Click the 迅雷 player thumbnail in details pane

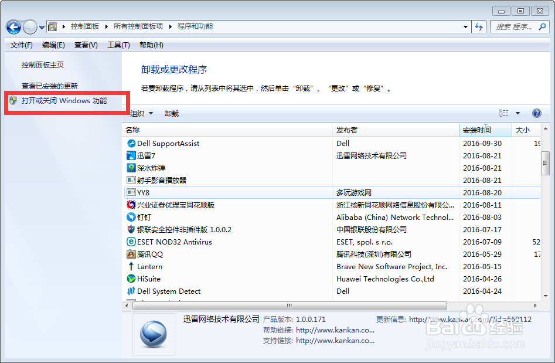pyautogui.click(x=154, y=334)
